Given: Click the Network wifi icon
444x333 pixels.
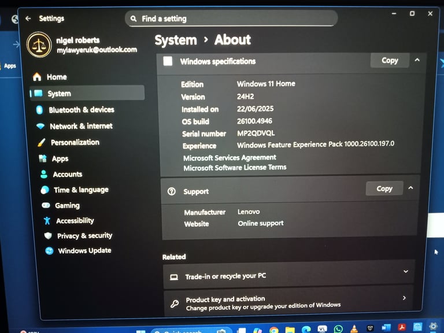Looking at the screenshot, I should [x=40, y=126].
